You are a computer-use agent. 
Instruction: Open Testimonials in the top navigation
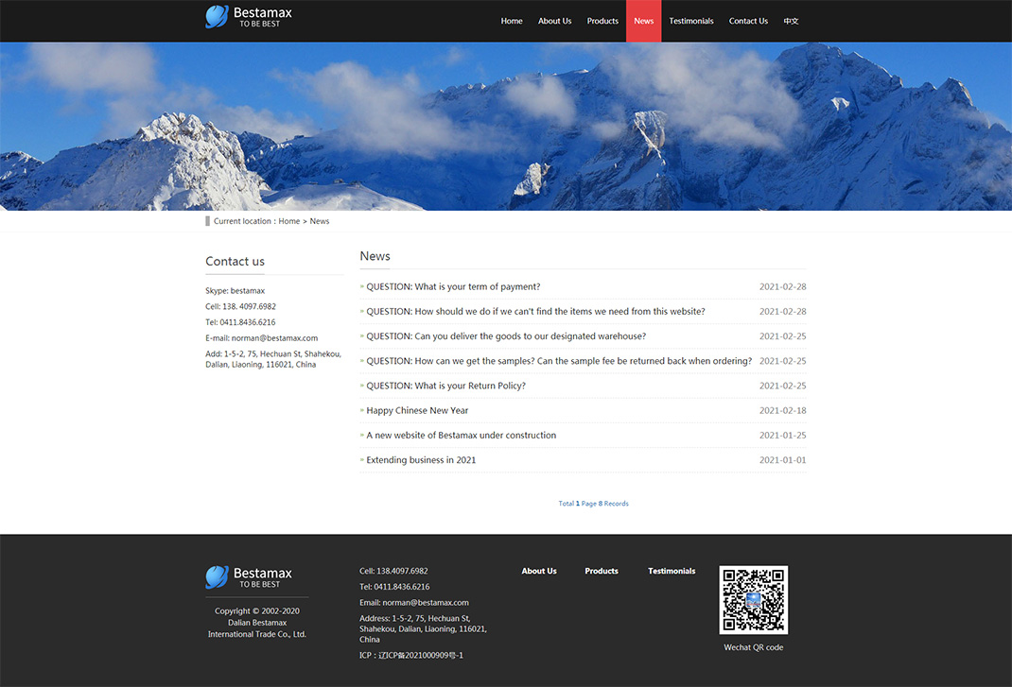pos(691,21)
